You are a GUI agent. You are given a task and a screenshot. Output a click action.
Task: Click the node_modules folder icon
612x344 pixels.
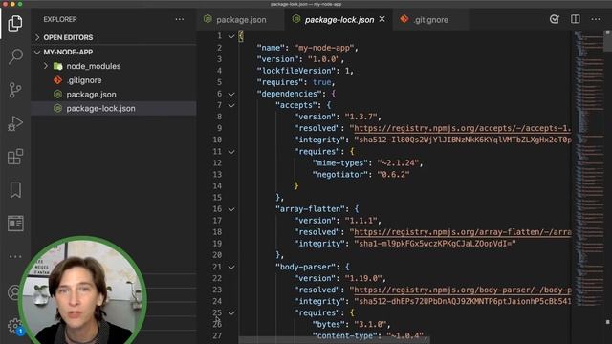pyautogui.click(x=57, y=66)
